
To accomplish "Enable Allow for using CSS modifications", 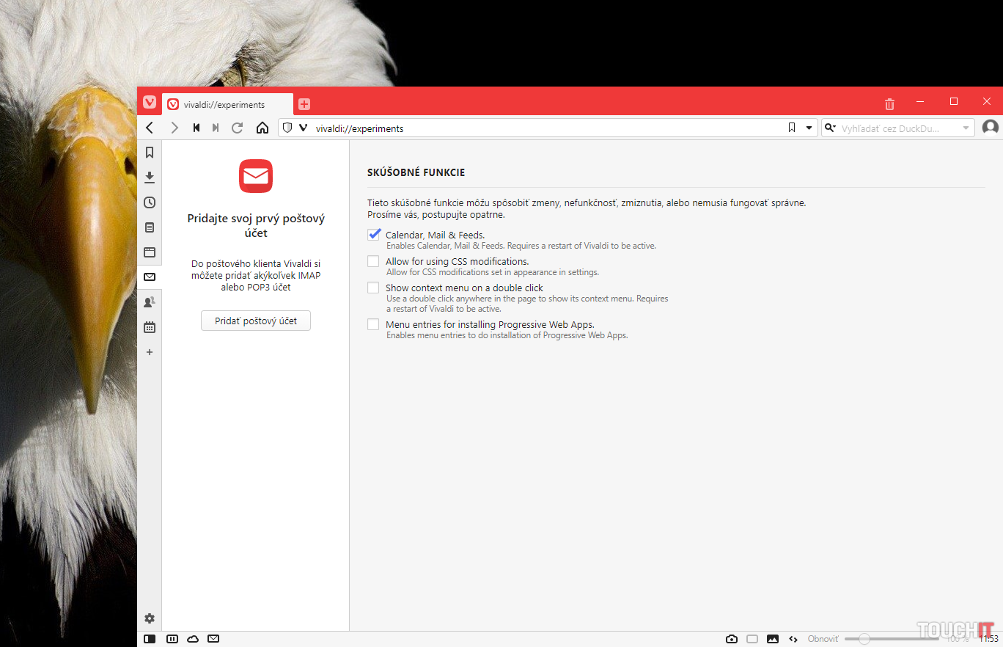I will pos(374,261).
